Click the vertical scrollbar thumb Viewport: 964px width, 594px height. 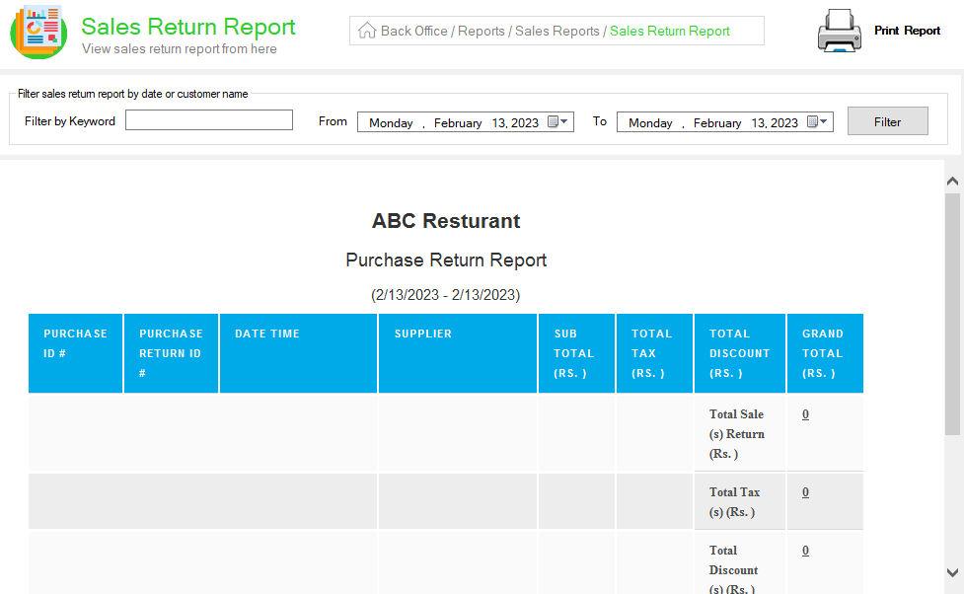(x=952, y=314)
